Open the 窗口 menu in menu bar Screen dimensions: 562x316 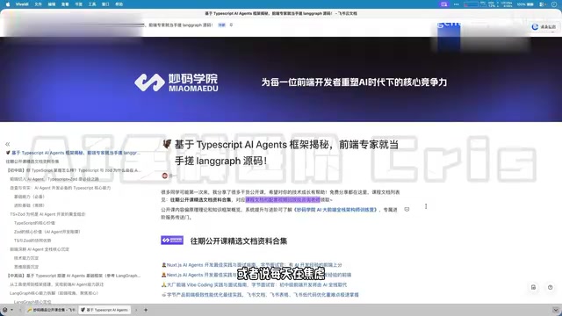pyautogui.click(x=105, y=4)
